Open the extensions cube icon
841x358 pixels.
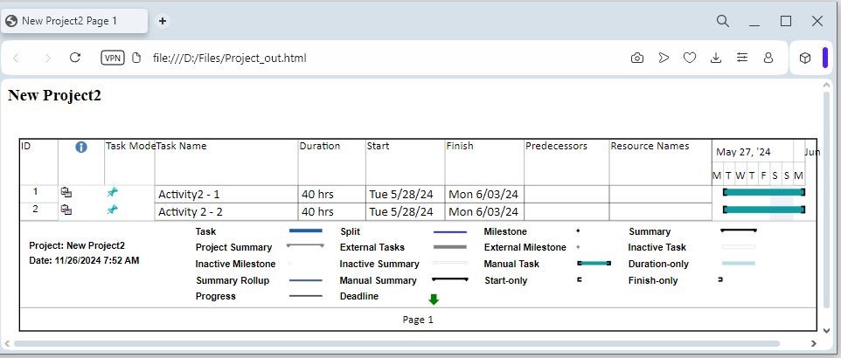click(x=805, y=58)
